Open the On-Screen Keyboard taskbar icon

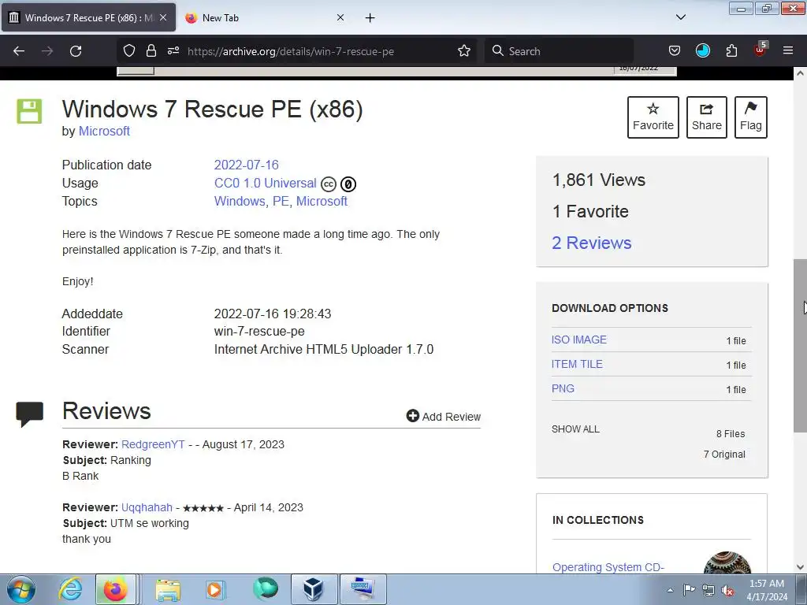click(x=363, y=589)
